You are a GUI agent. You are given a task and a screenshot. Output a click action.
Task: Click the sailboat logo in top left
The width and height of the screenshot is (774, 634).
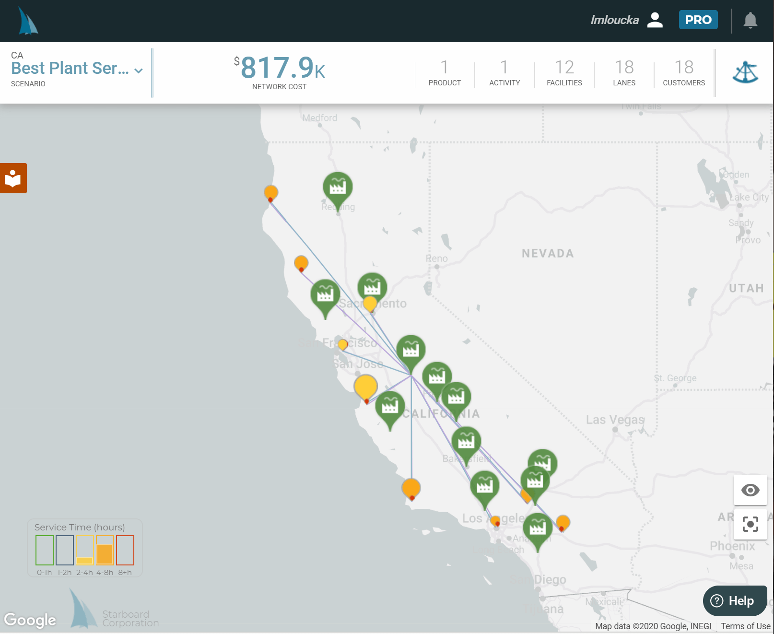28,21
